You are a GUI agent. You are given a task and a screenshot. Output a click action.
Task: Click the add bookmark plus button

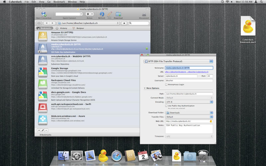pos(39,130)
